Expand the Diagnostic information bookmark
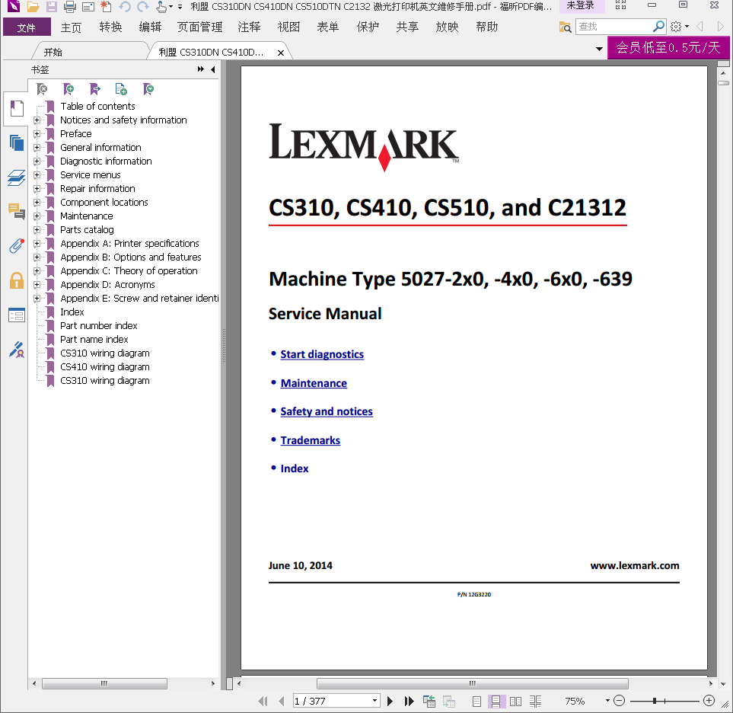This screenshot has width=733, height=713. click(x=37, y=161)
